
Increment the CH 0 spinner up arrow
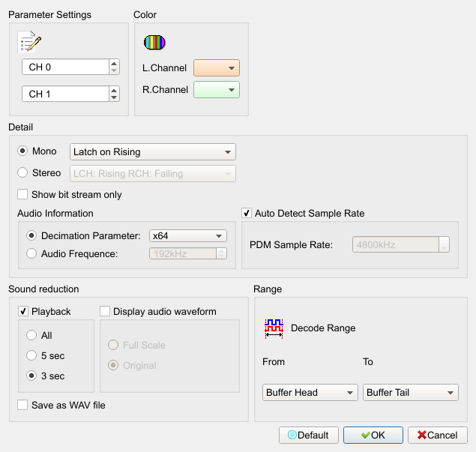(114, 64)
